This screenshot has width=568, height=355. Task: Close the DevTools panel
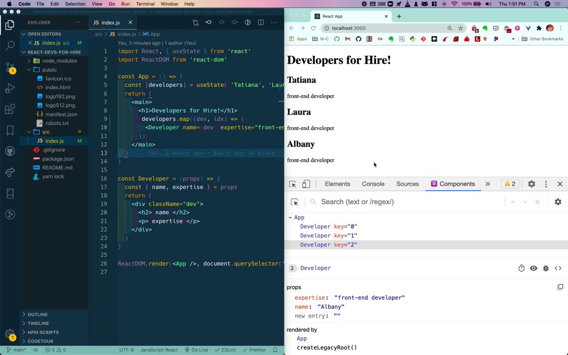[560, 184]
